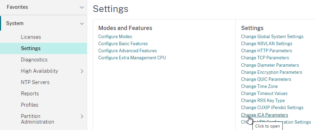
Task: Go to NTP Servers
Action: tap(35, 82)
